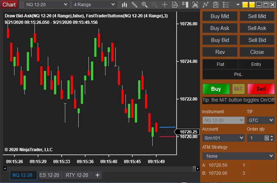Click the 09:15:49 time axis label
277x183 pixels.
(156, 162)
